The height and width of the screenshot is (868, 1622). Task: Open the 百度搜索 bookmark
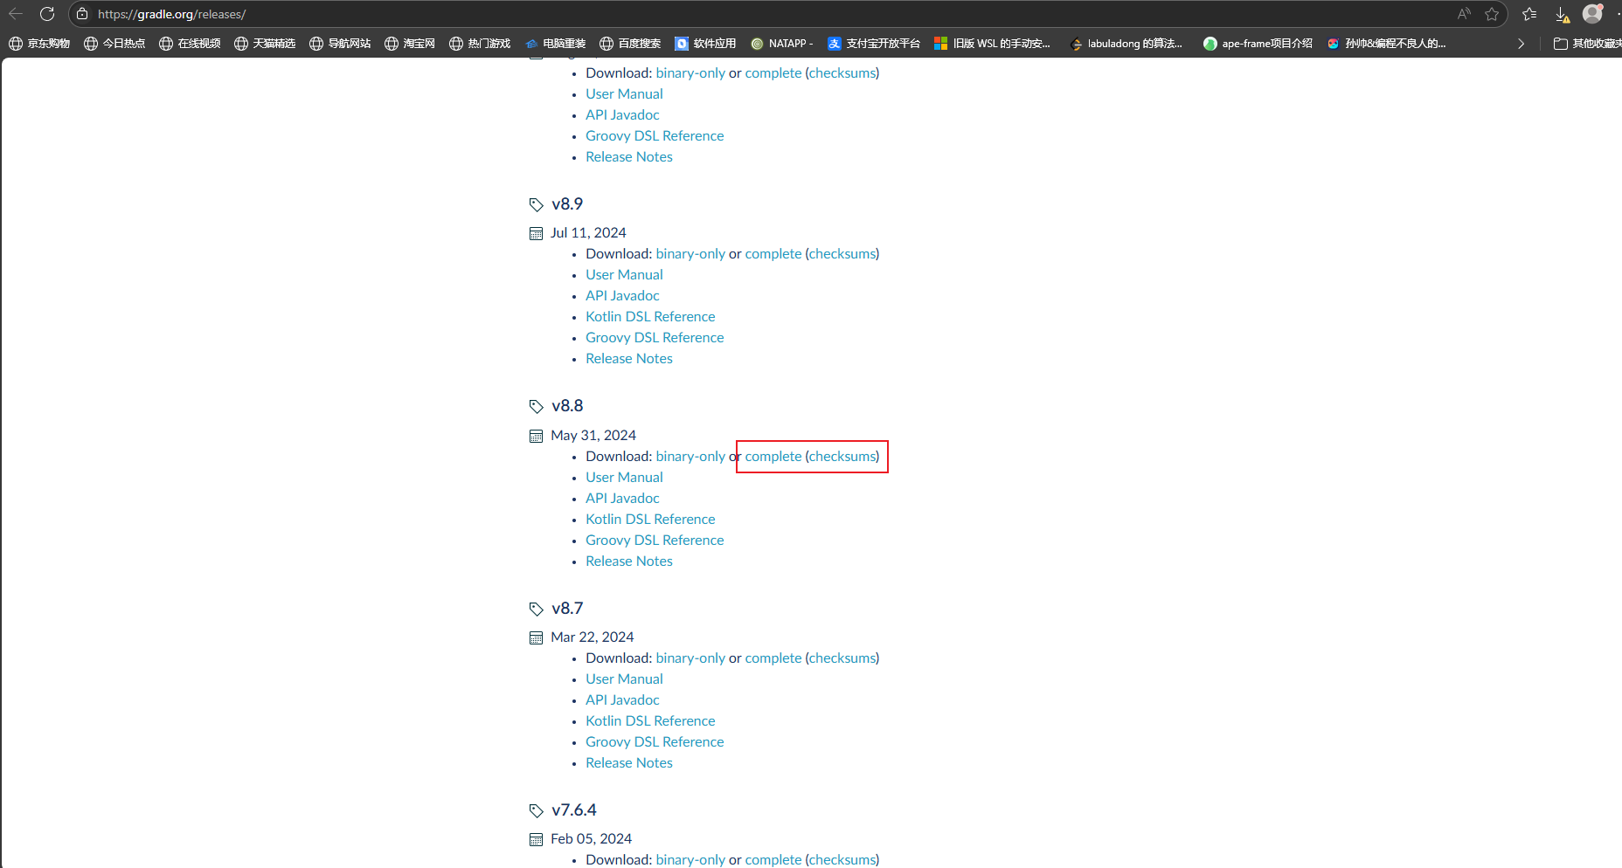pos(639,43)
